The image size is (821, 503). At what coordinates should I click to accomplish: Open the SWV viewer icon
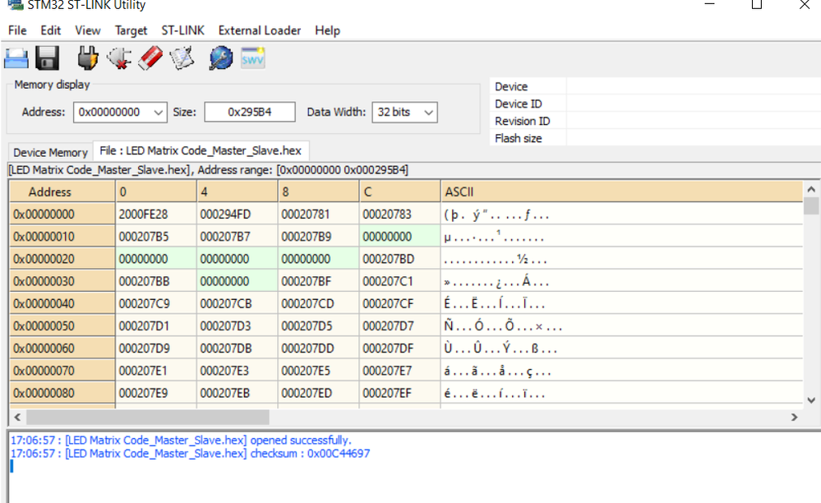[252, 58]
